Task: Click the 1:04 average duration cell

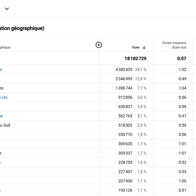Action: tap(183, 88)
